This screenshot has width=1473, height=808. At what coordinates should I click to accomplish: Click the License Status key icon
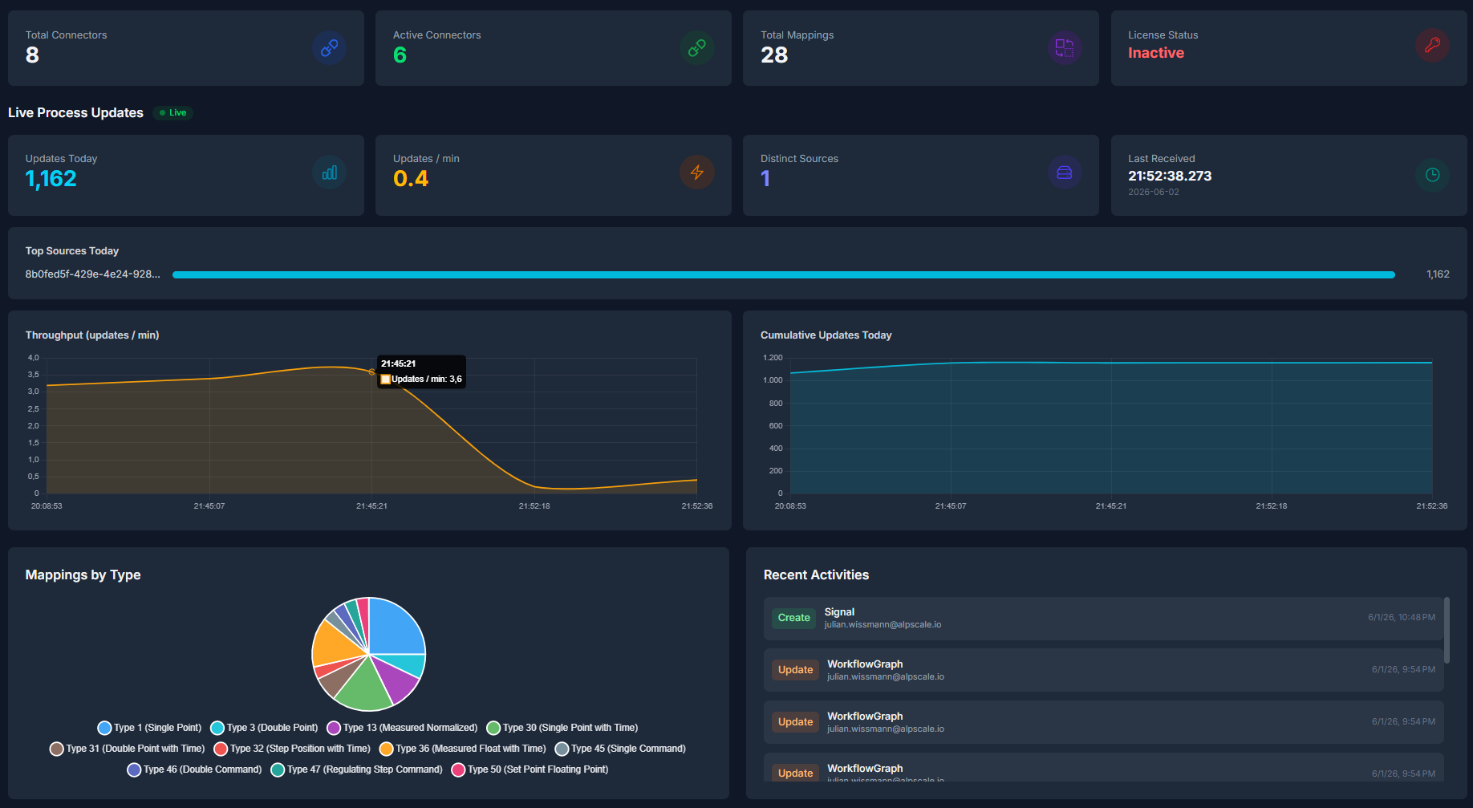click(x=1432, y=46)
